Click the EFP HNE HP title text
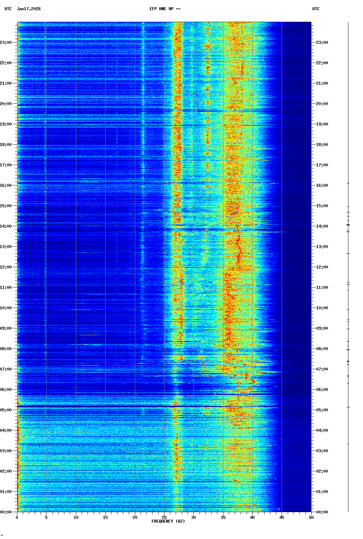The width and height of the screenshot is (363, 539). (x=165, y=9)
